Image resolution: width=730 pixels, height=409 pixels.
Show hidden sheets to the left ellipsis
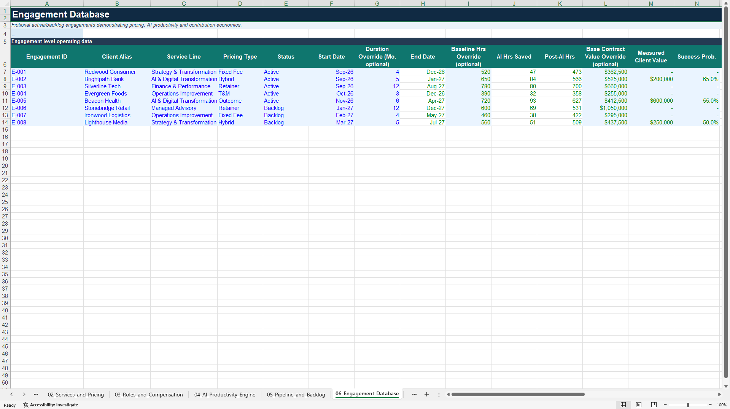36,395
